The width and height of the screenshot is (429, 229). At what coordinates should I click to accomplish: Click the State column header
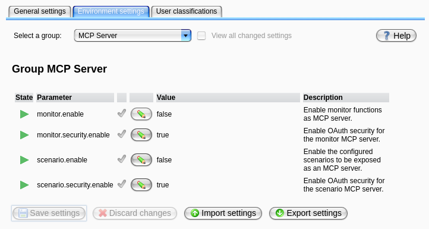tap(24, 98)
